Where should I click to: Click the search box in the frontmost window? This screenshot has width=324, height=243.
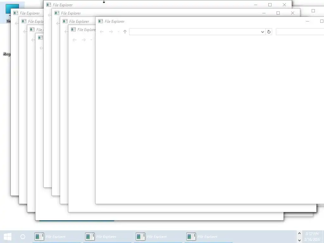[x=300, y=32]
